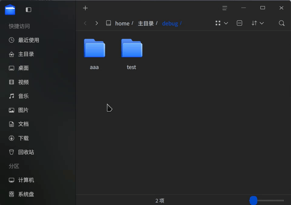The width and height of the screenshot is (291, 205).
Task: Click the download icon for 下载
Action: click(12, 138)
